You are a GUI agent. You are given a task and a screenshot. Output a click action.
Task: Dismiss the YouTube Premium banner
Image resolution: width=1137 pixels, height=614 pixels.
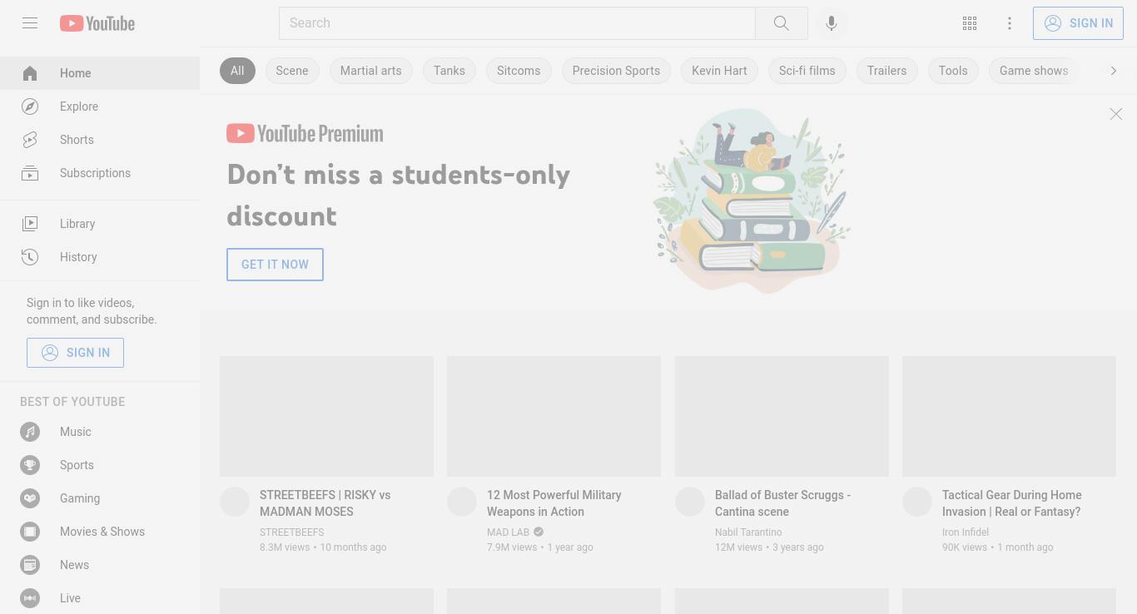coord(1116,114)
